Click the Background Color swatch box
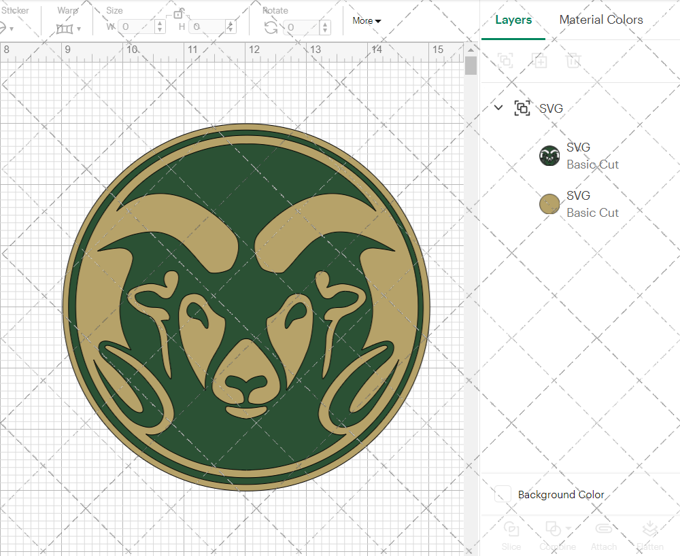The width and height of the screenshot is (680, 556). pyautogui.click(x=503, y=494)
